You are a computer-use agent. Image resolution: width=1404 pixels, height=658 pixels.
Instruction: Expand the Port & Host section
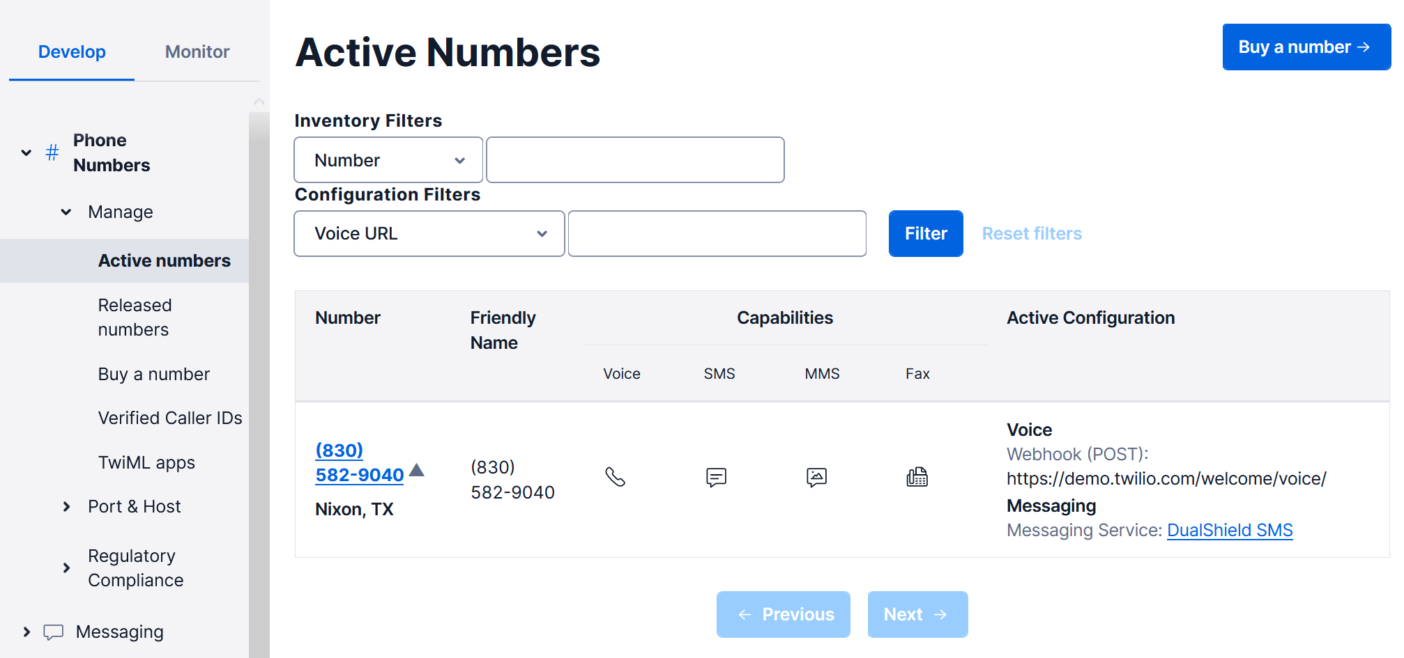[x=66, y=506]
